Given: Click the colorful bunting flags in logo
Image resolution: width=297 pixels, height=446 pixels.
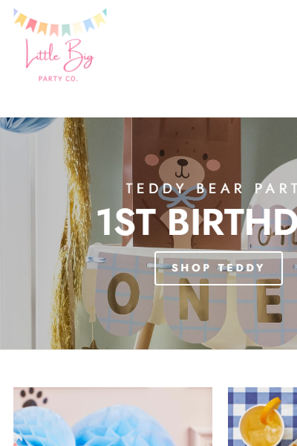Looking at the screenshot, I should click(60, 22).
